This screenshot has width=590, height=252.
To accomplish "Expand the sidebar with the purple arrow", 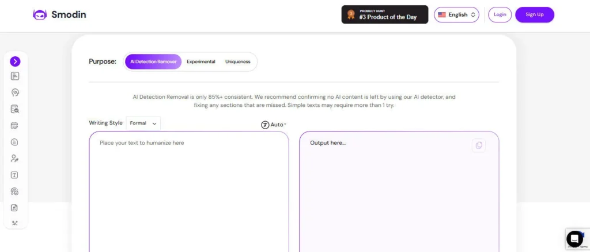I will pyautogui.click(x=15, y=61).
